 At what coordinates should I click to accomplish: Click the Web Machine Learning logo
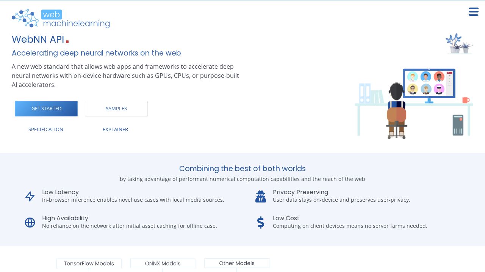[x=61, y=19]
